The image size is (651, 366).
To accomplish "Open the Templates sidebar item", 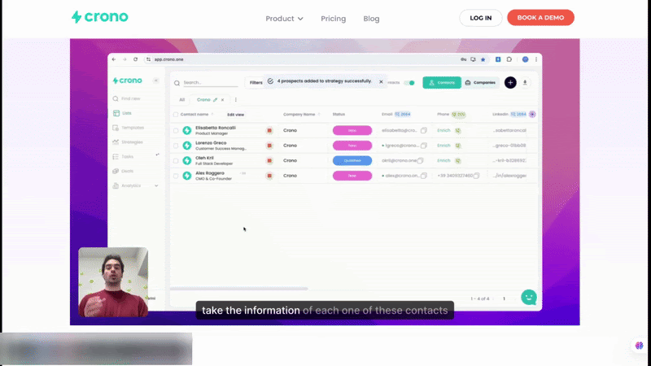I will point(129,128).
